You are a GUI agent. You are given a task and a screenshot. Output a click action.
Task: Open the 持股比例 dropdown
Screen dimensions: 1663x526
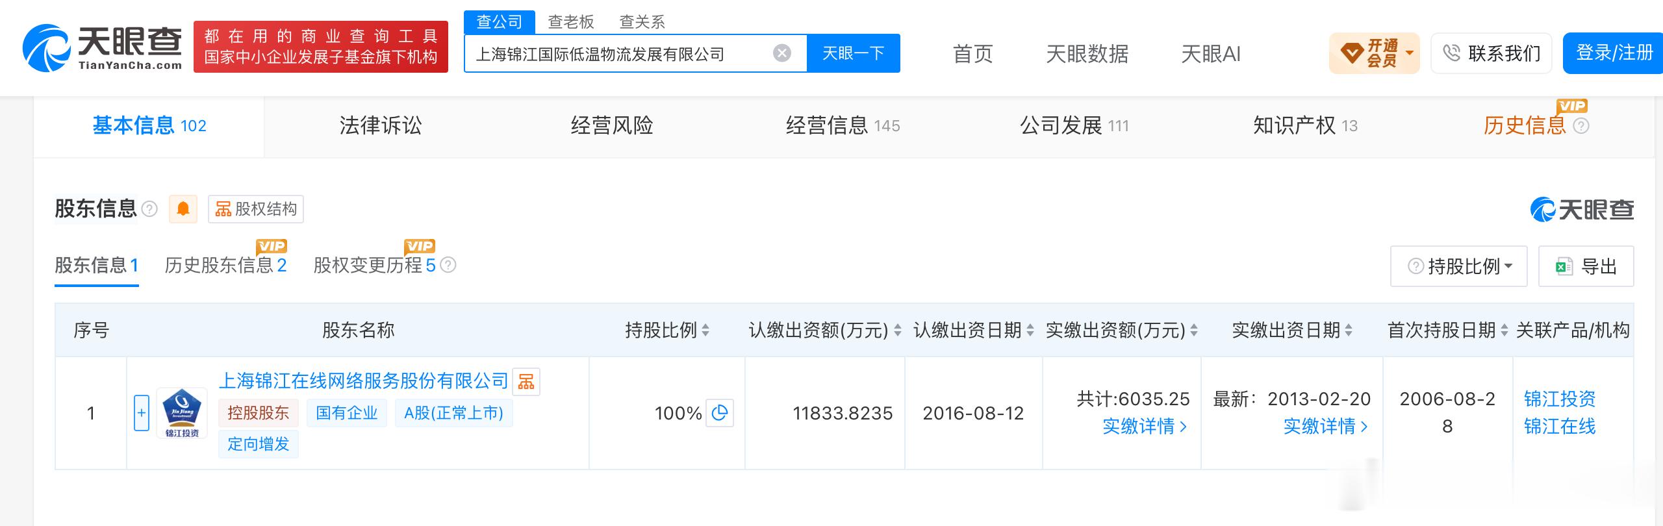(x=1459, y=266)
